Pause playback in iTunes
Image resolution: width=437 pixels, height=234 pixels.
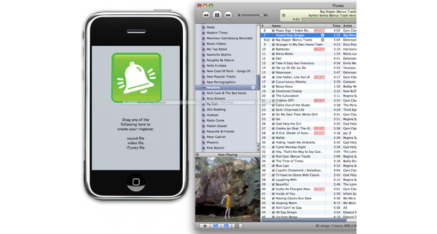point(217,15)
